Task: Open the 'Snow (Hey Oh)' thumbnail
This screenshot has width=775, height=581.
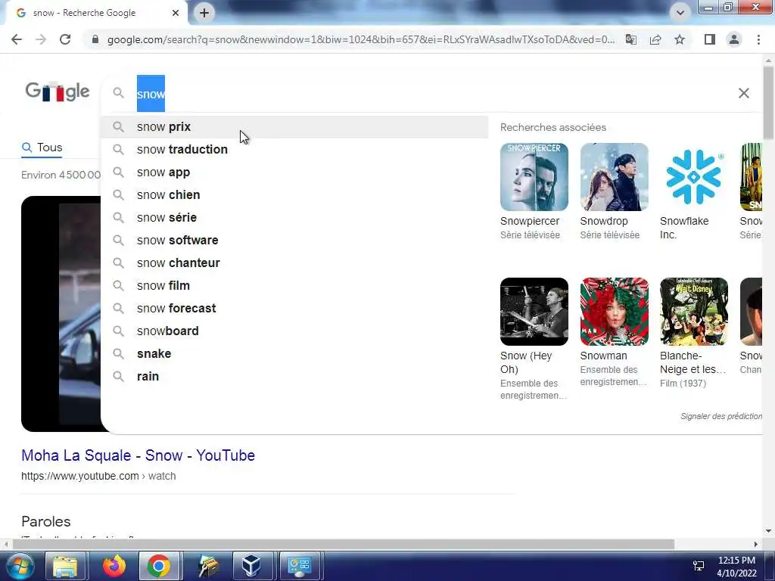Action: pos(534,311)
